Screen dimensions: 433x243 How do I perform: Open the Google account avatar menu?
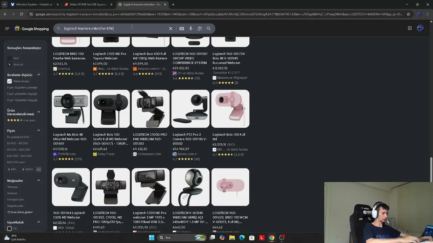point(420,28)
